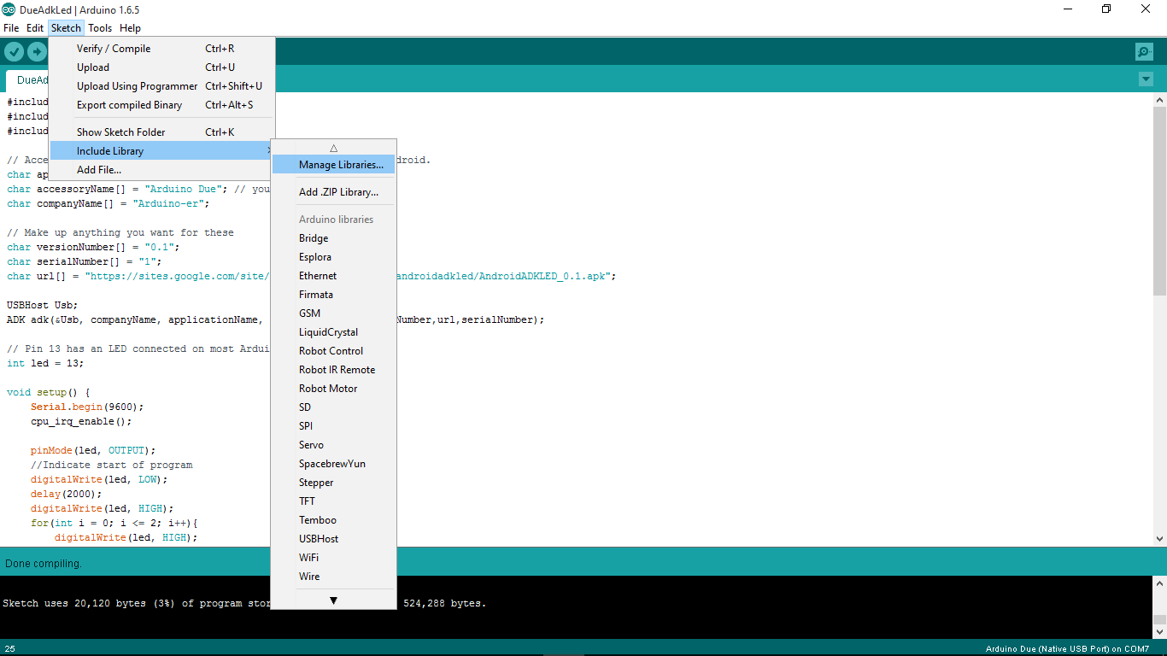Include the Wire library
The width and height of the screenshot is (1167, 656).
pos(333,577)
